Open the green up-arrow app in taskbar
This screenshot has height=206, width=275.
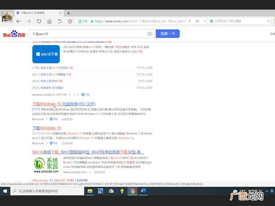[122, 191]
